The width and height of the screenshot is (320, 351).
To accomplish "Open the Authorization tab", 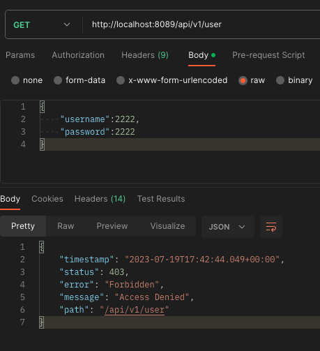I will click(x=78, y=55).
